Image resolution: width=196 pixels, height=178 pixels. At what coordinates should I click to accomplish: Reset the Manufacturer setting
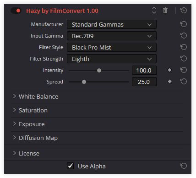pos(184,24)
